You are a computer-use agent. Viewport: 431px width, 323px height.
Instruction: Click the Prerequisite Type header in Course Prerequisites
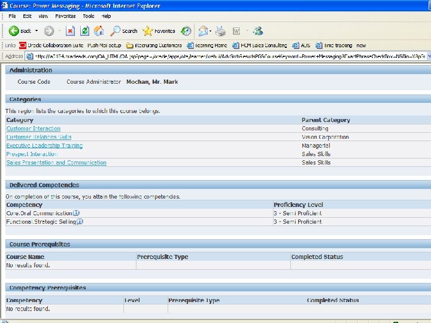coord(162,257)
